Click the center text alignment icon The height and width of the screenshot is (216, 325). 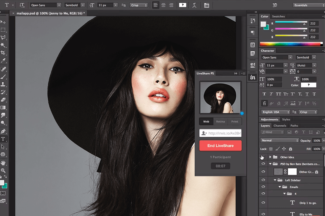164,5
